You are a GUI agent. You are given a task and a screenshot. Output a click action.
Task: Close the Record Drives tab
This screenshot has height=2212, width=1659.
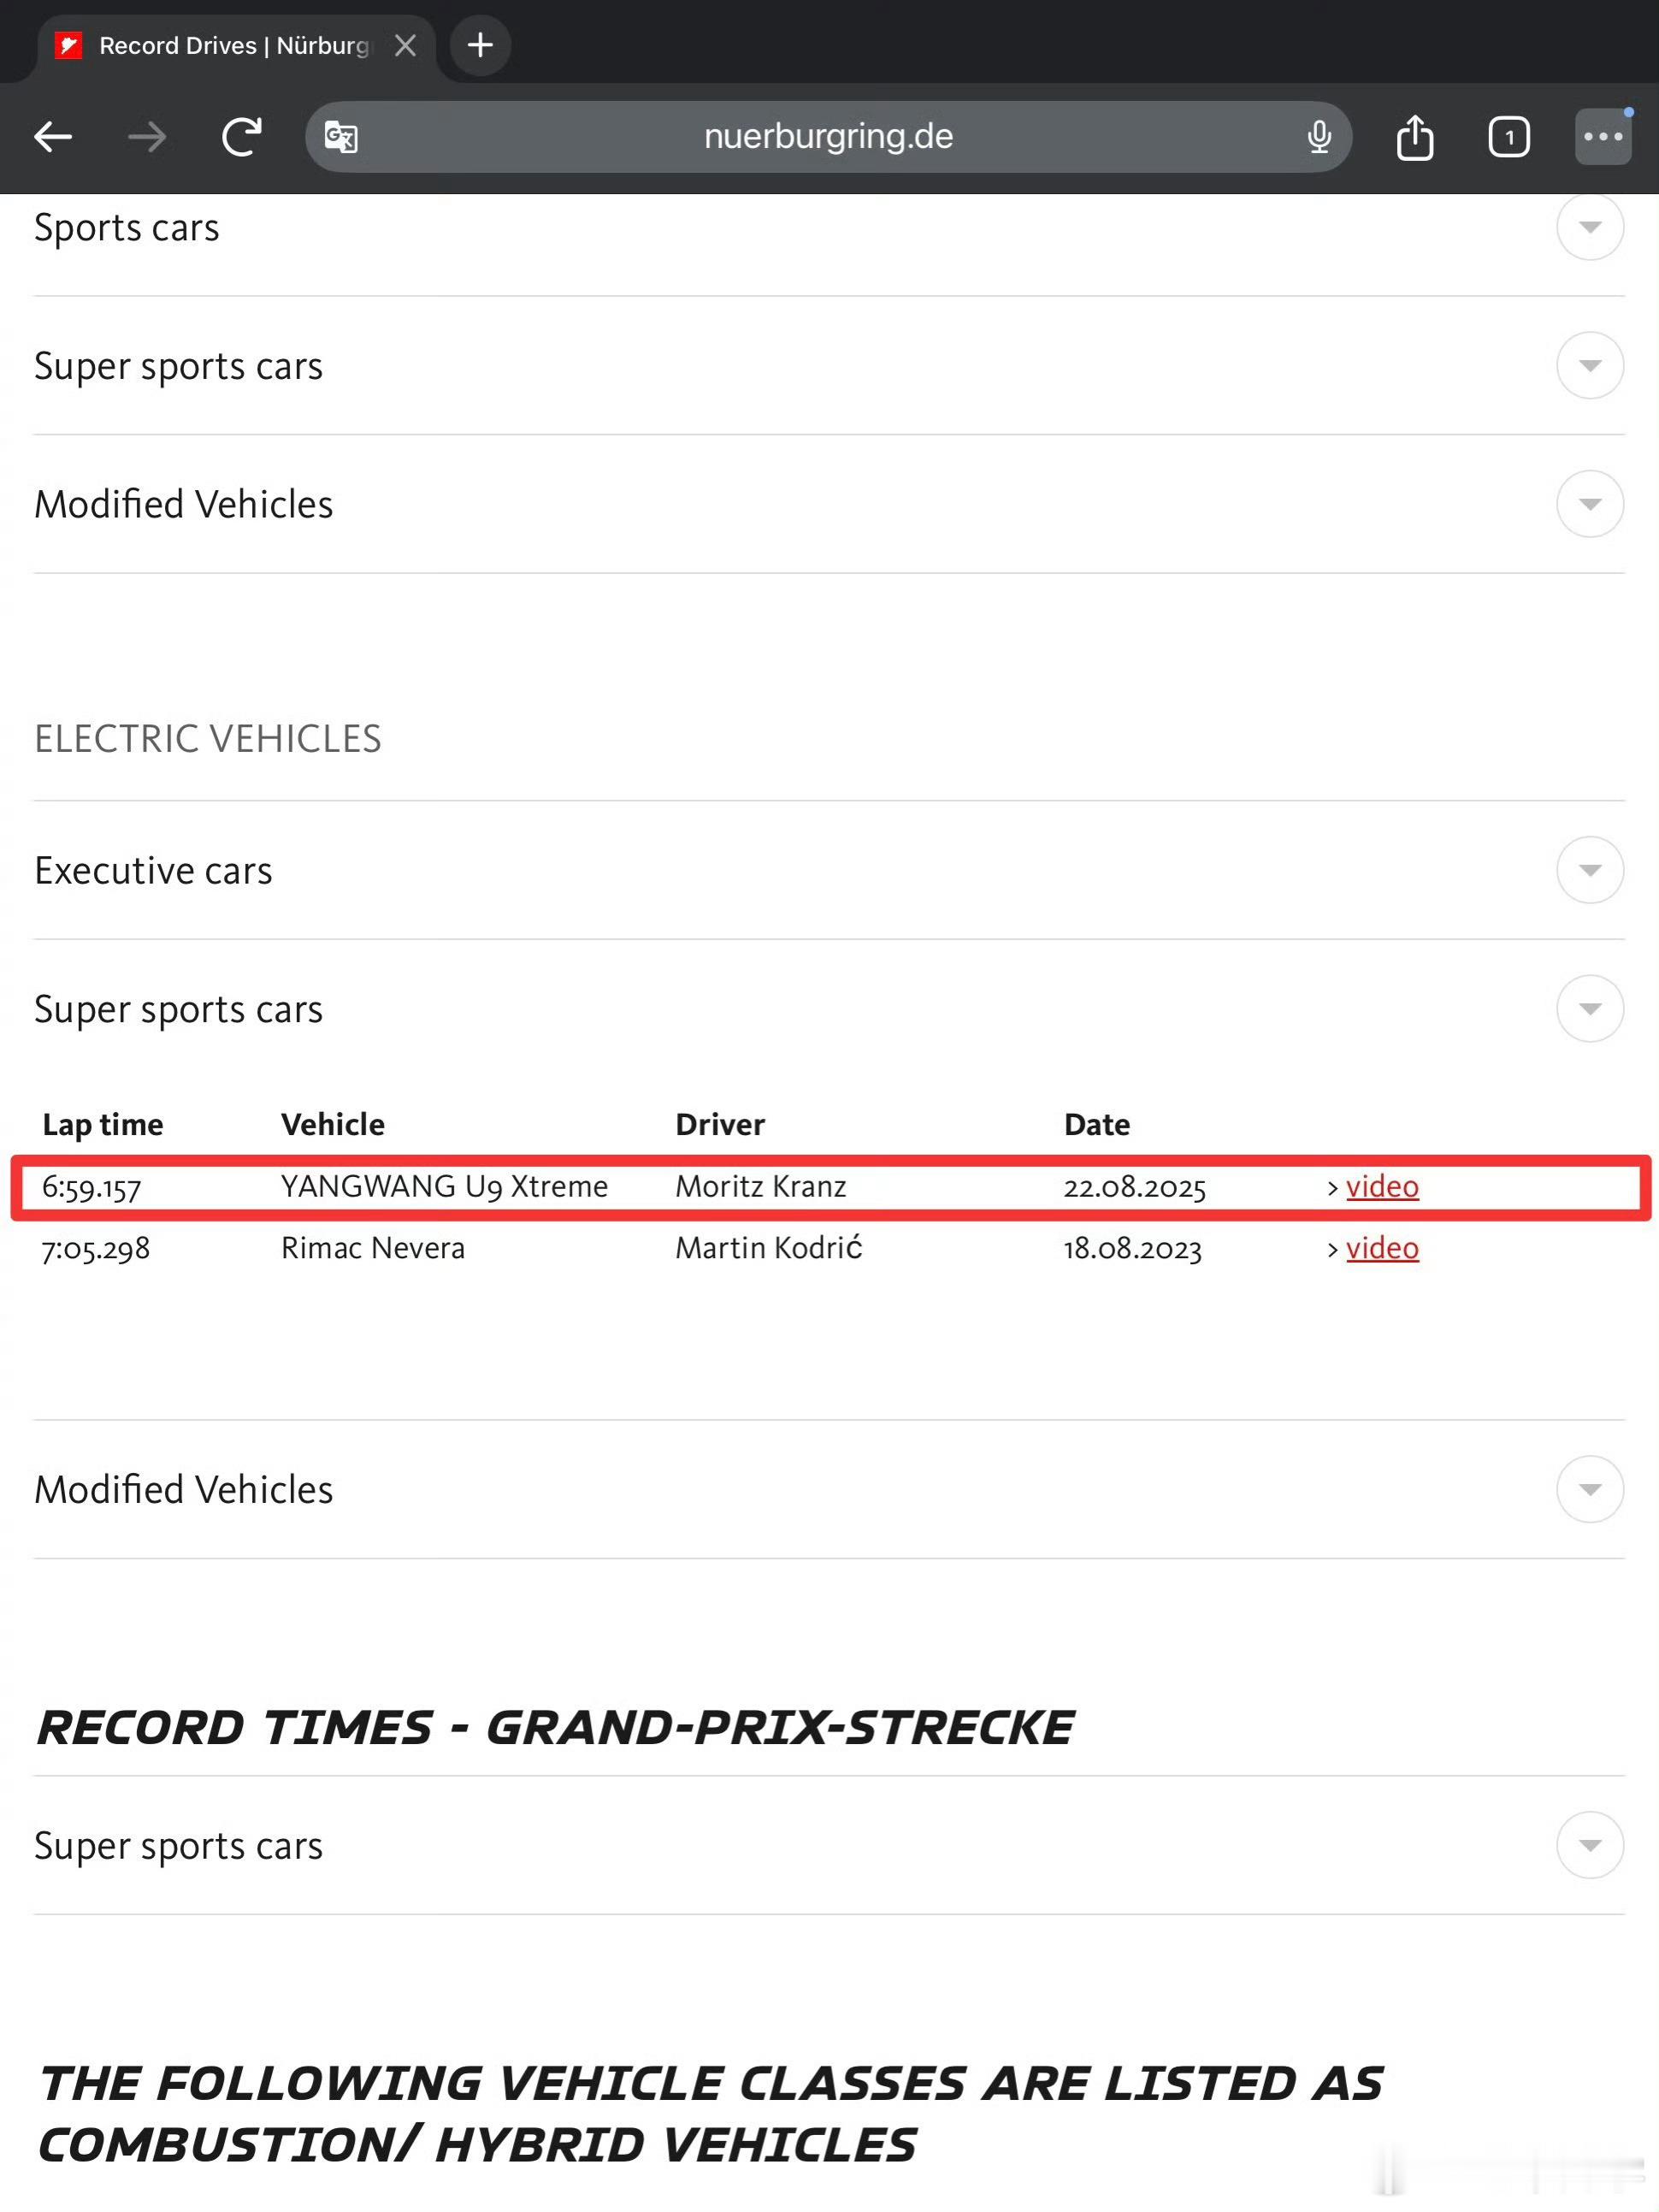(x=405, y=45)
